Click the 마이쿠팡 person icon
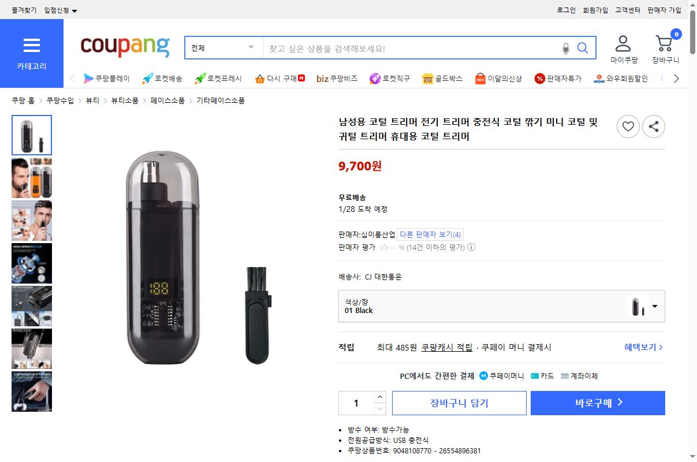The width and height of the screenshot is (697, 462). pyautogui.click(x=623, y=42)
